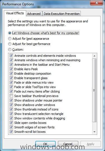Click the list scrollbar up arrow
105x151 pixels.
94,56
